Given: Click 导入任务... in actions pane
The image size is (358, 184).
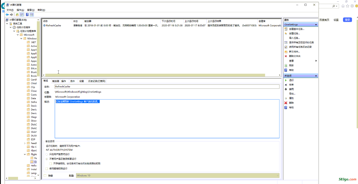Looking at the screenshot, I should pyautogui.click(x=294, y=38).
